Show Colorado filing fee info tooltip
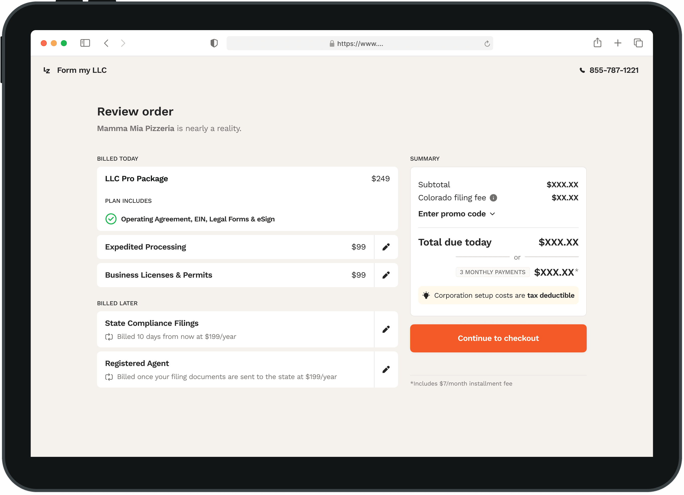684x495 pixels. 493,198
